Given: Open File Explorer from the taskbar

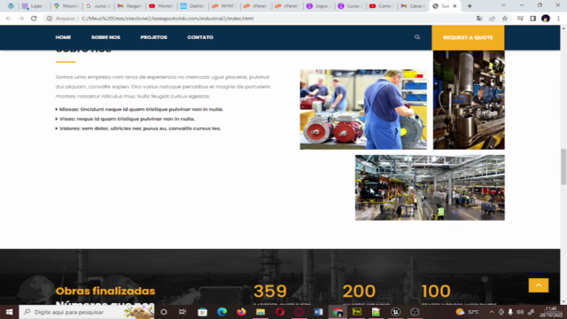Looking at the screenshot, I should 260,312.
